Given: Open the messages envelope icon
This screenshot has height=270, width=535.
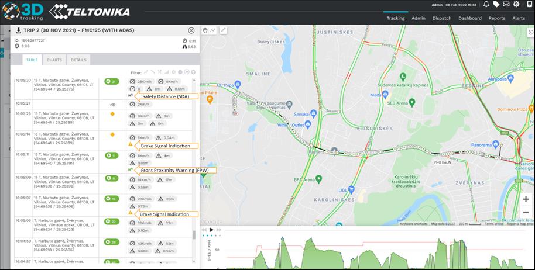Looking at the screenshot, I should pos(506,5).
